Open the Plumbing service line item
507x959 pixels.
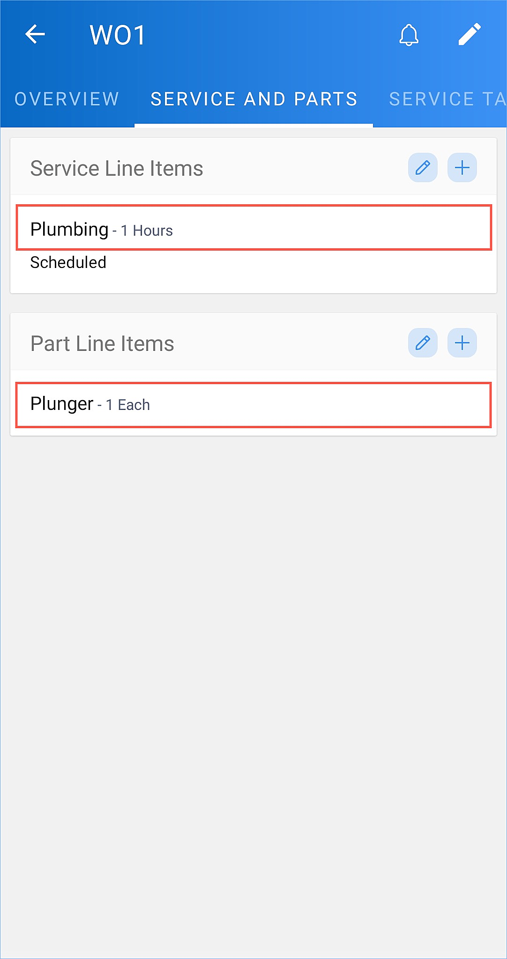[x=253, y=228]
